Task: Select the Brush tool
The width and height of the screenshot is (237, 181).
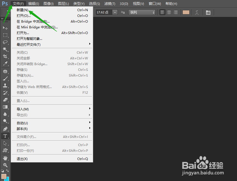Action: [5, 78]
